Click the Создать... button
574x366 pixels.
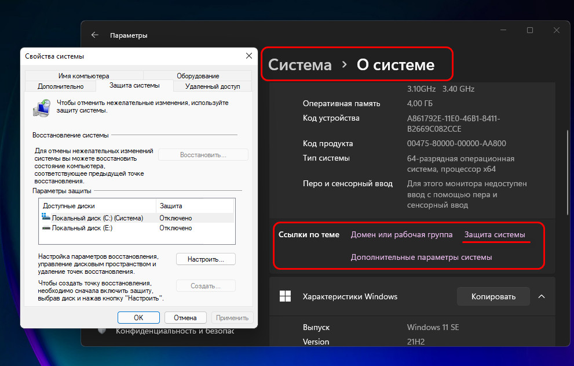[x=206, y=286]
